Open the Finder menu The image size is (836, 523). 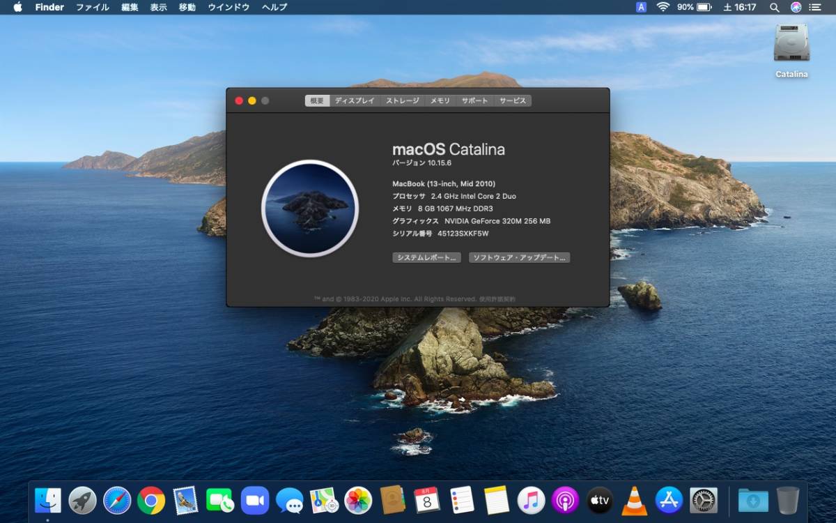click(49, 7)
